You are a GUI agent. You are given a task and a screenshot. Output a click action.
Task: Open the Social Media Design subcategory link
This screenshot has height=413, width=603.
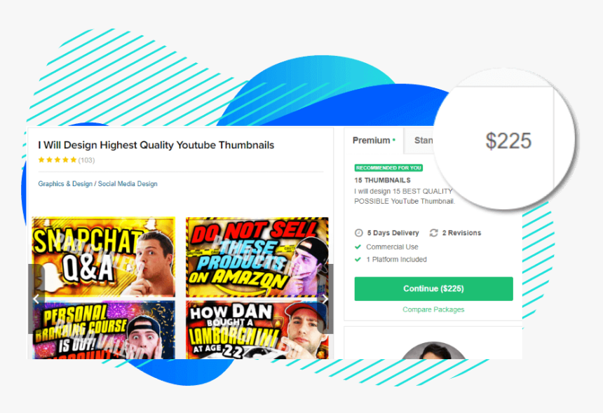[128, 184]
